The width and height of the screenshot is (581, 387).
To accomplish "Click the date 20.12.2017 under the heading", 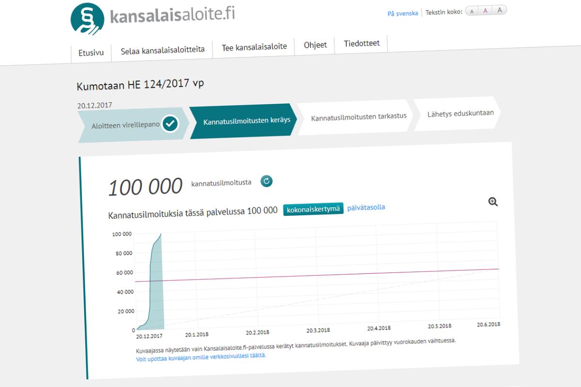I will pos(95,105).
